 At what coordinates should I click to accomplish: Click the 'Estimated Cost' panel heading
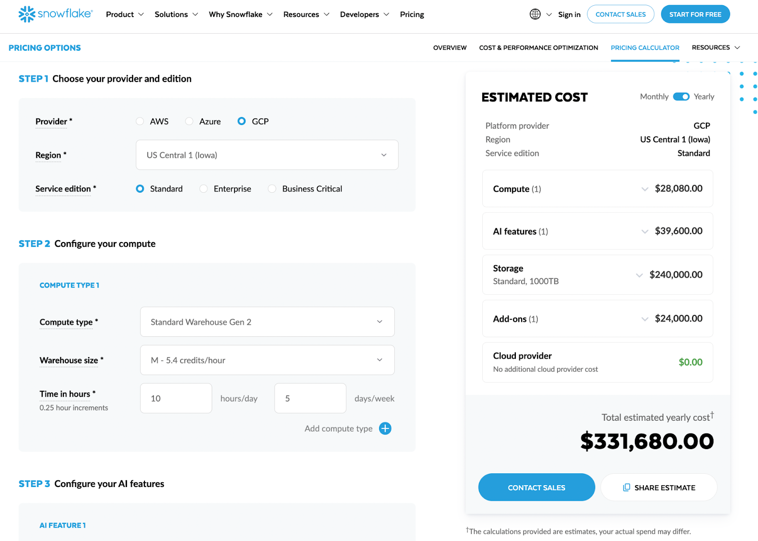[x=534, y=97]
